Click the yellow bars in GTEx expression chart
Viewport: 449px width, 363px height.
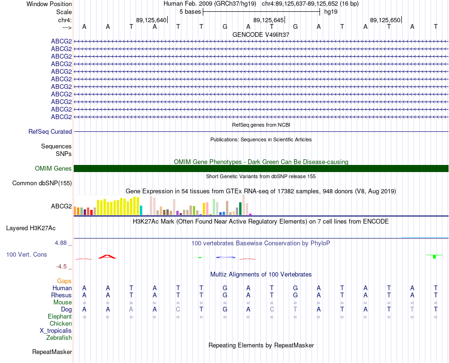pos(118,206)
